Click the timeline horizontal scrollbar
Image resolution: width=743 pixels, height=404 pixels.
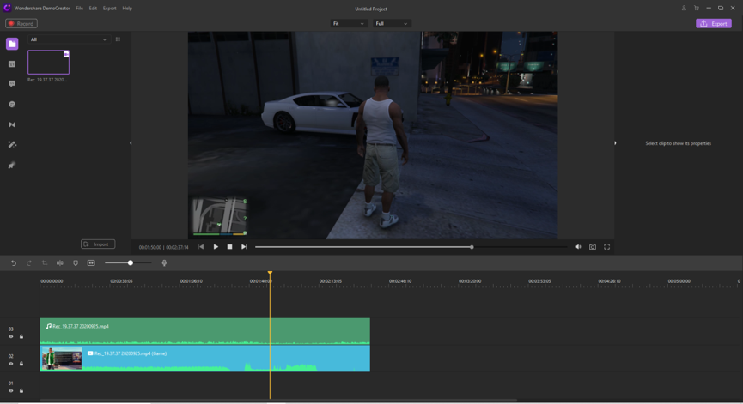click(x=278, y=401)
